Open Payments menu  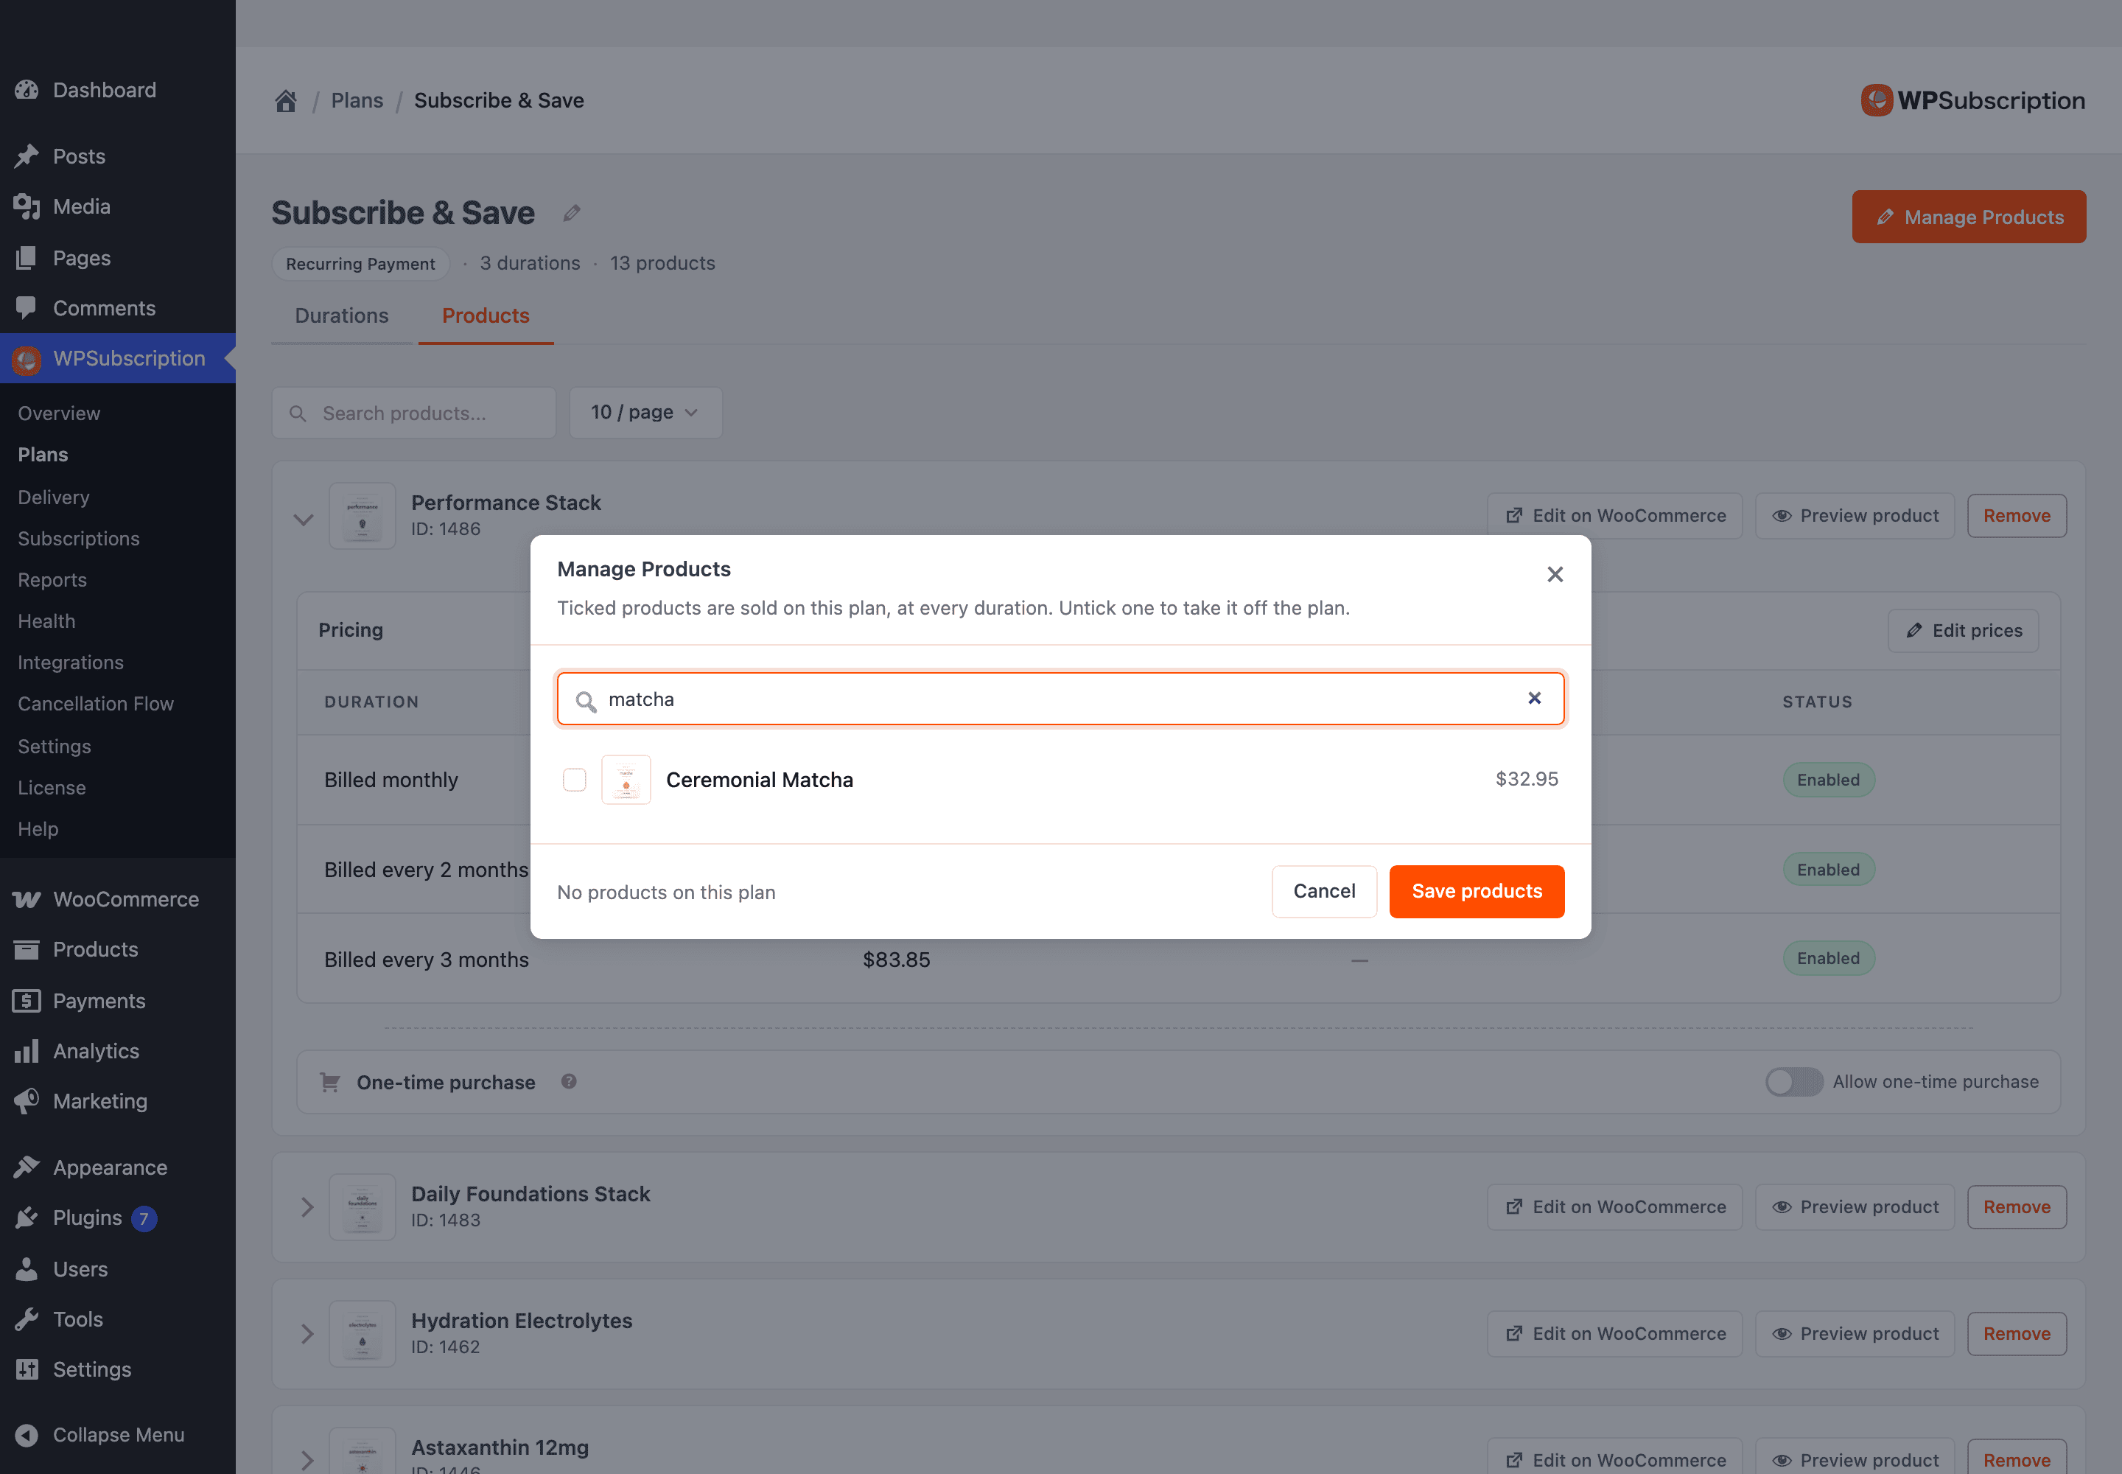(117, 1001)
